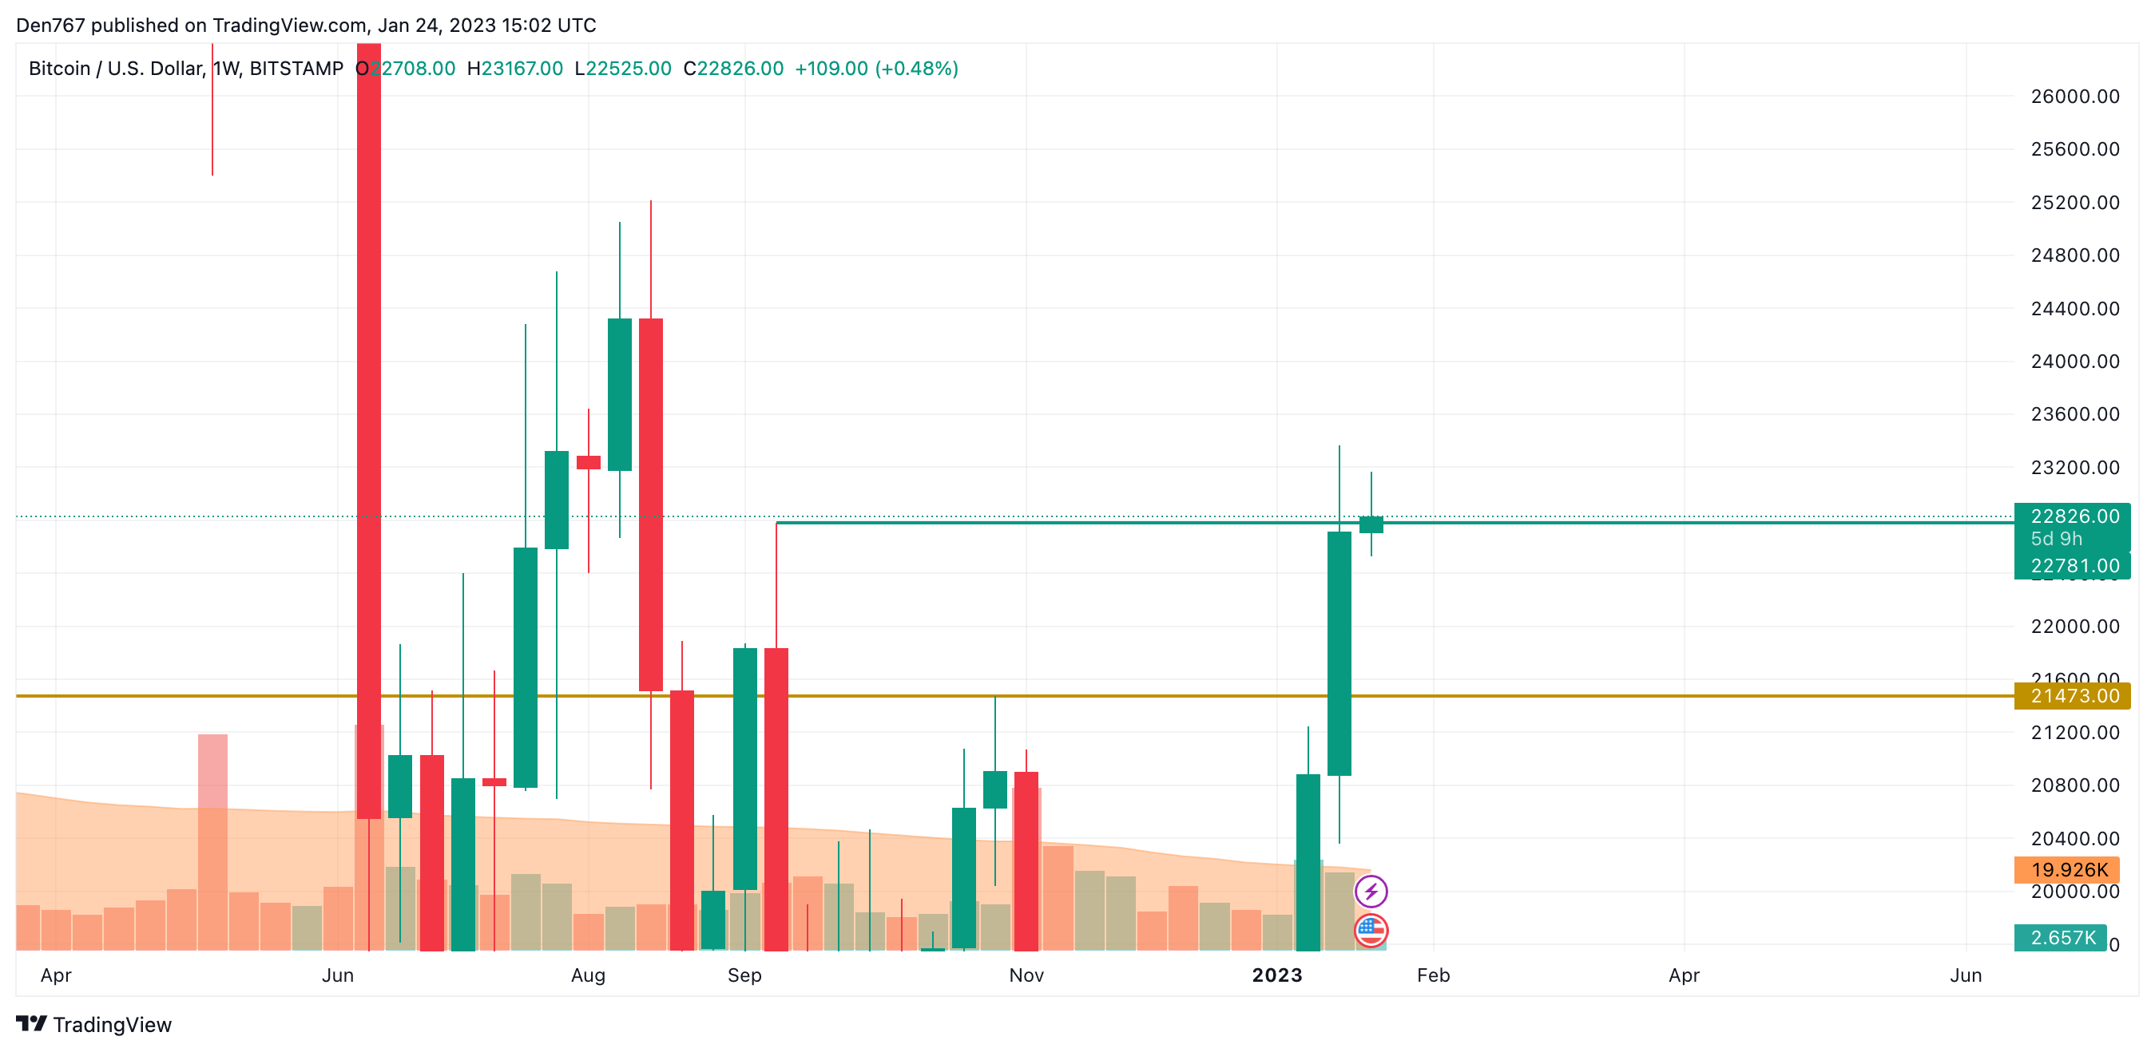The width and height of the screenshot is (2155, 1052).
Task: Click the purple lightning bolt event icon
Action: [1371, 892]
